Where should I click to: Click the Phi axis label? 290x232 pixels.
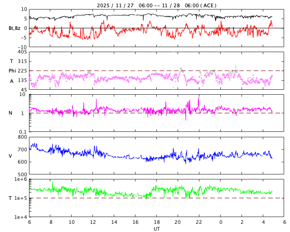[x=12, y=71]
